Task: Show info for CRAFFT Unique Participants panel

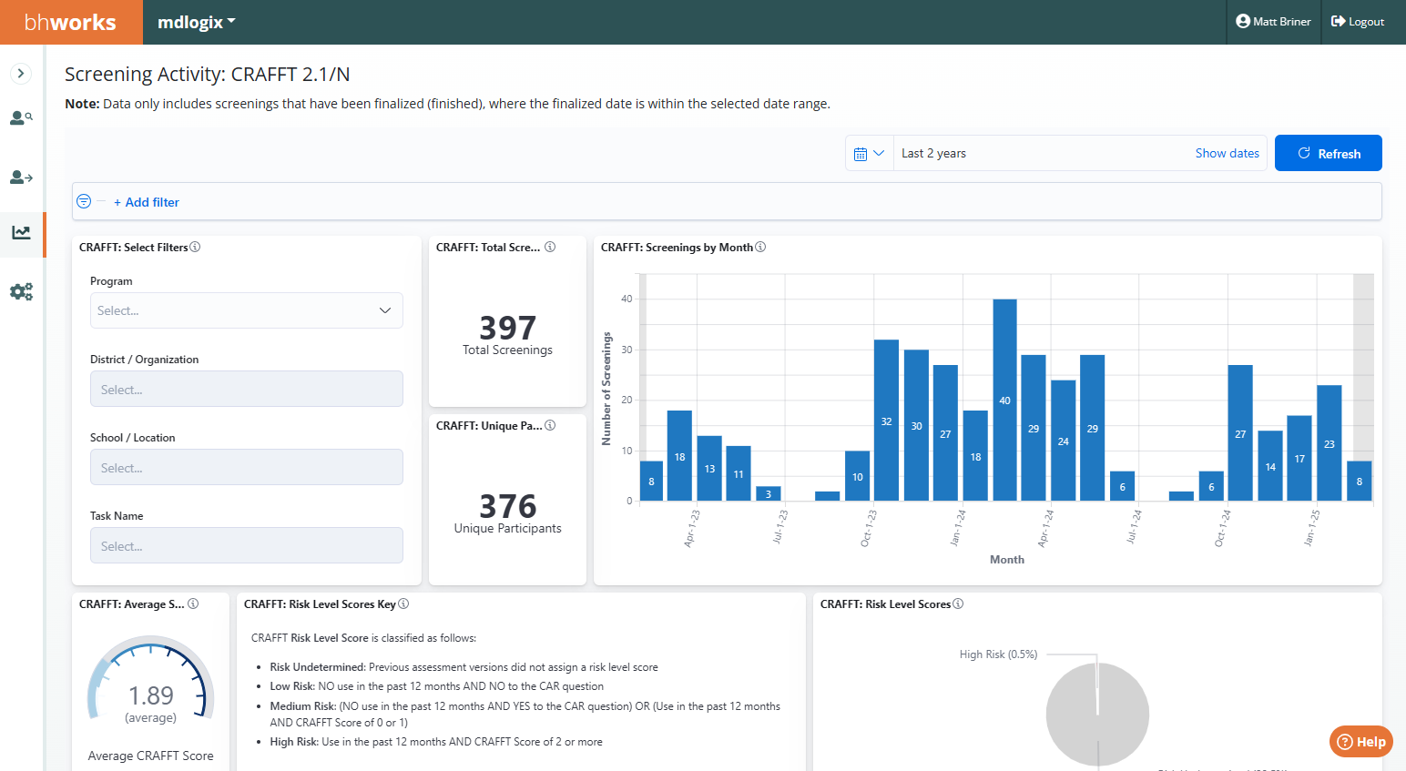Action: [550, 425]
